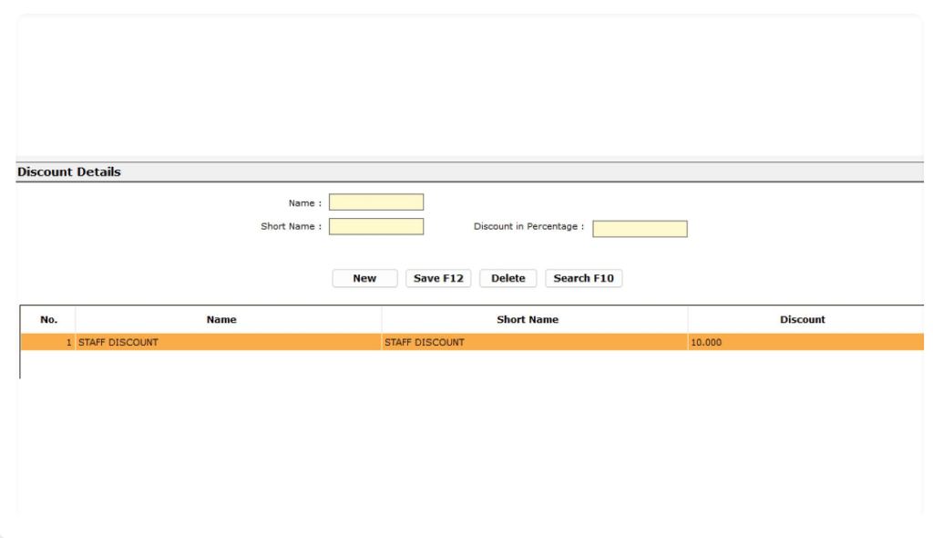This screenshot has width=933, height=538.
Task: Click the Short Name column header
Action: [528, 319]
